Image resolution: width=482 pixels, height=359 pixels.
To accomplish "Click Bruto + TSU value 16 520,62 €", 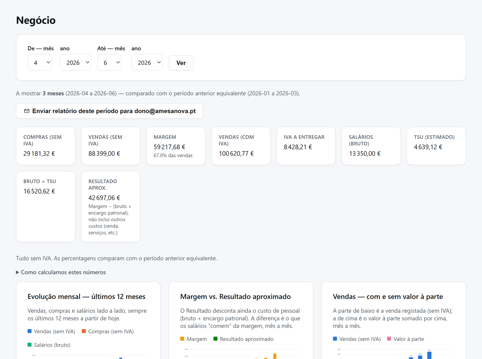I will tap(39, 191).
